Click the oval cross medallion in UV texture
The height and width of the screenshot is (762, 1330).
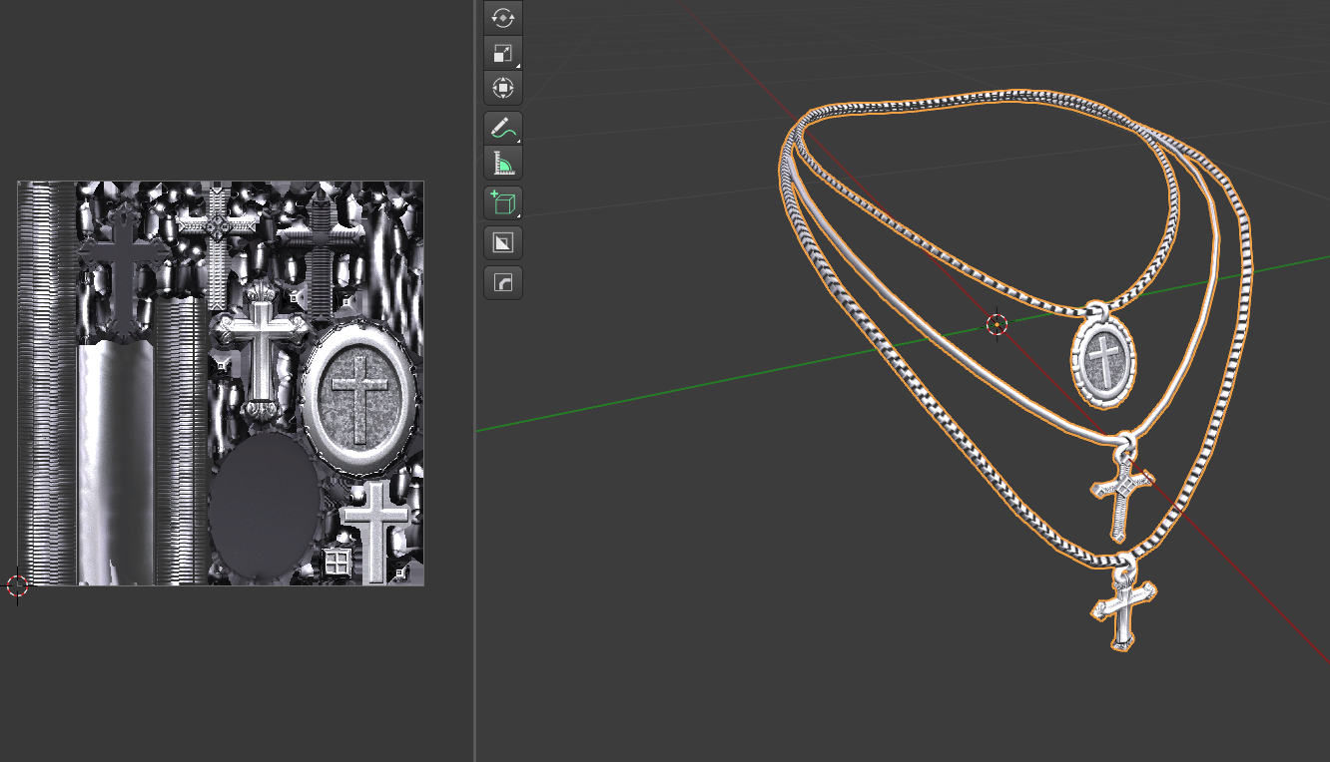(359, 397)
